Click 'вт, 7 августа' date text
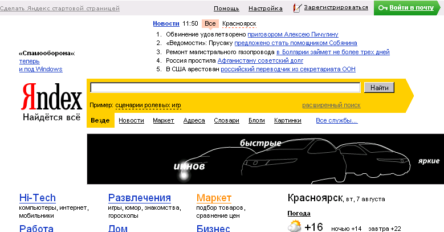The image size is (444, 232). point(365,199)
